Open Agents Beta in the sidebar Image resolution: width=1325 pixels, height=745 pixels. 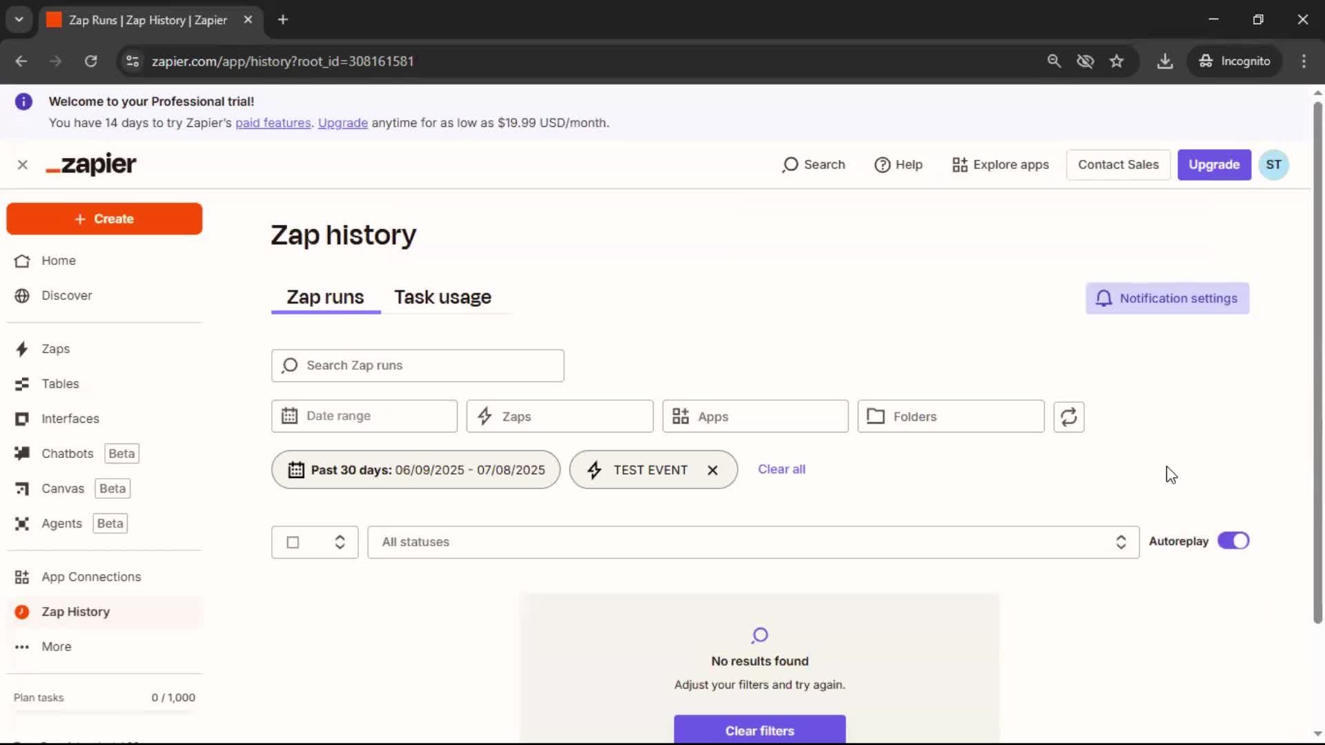click(104, 524)
